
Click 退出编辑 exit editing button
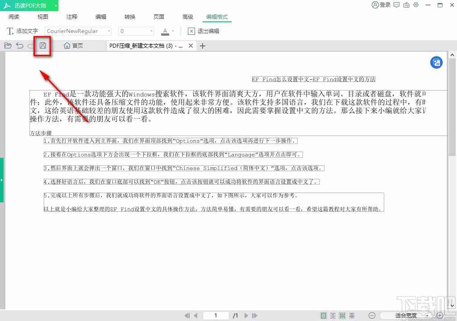point(204,31)
